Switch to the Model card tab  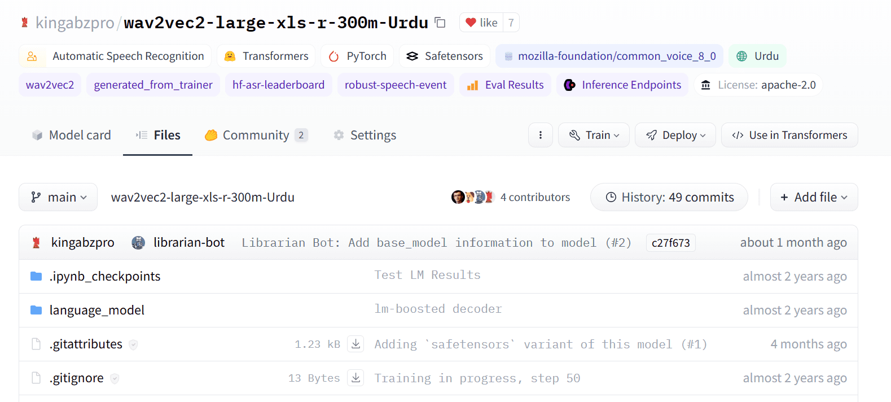tap(71, 136)
